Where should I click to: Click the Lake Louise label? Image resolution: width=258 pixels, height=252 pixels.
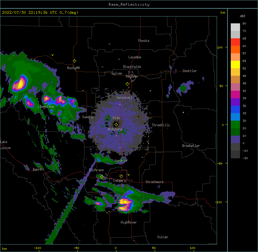coord(5,145)
